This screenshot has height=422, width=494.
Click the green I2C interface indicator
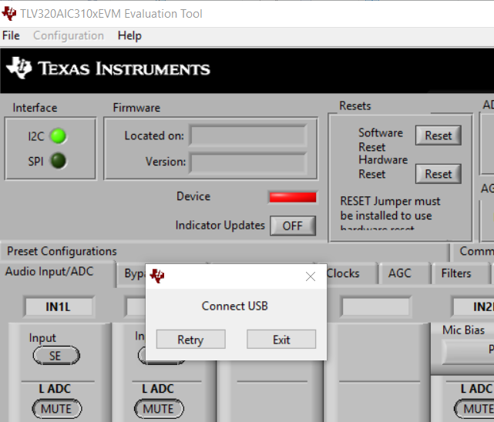point(59,136)
